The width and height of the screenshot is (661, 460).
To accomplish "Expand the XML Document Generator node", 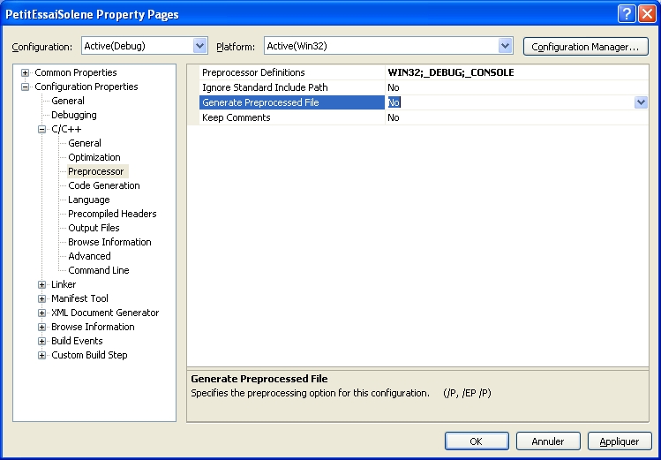I will click(41, 313).
